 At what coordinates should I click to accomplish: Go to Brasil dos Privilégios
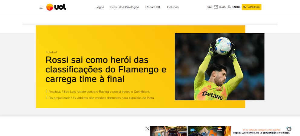pos(125,7)
